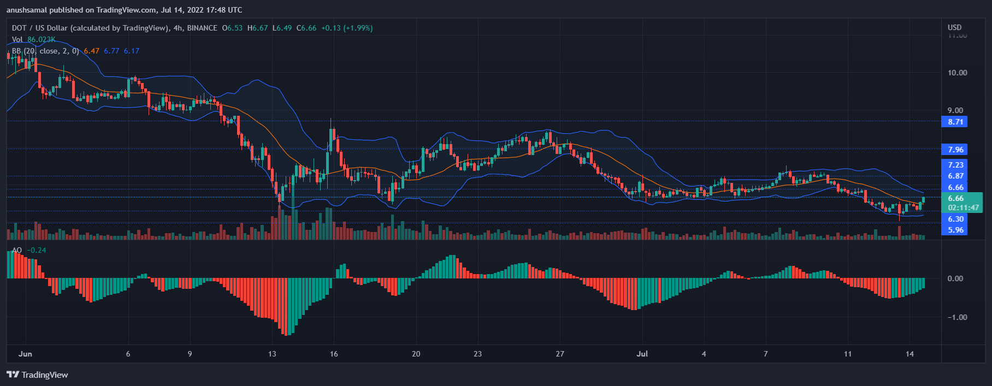Select the 7.23 price level label

(955, 165)
